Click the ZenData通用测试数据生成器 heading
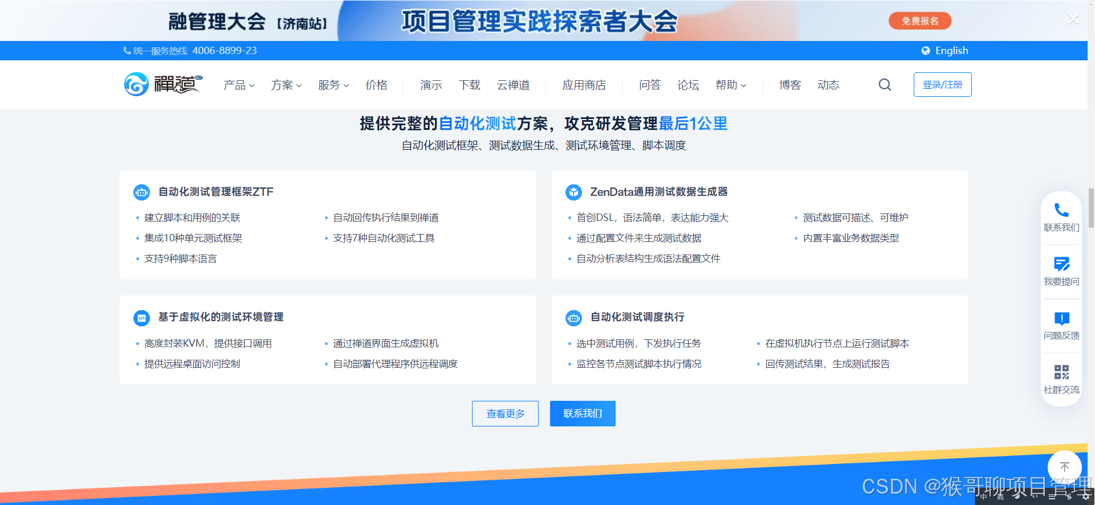The width and height of the screenshot is (1095, 505). (659, 192)
